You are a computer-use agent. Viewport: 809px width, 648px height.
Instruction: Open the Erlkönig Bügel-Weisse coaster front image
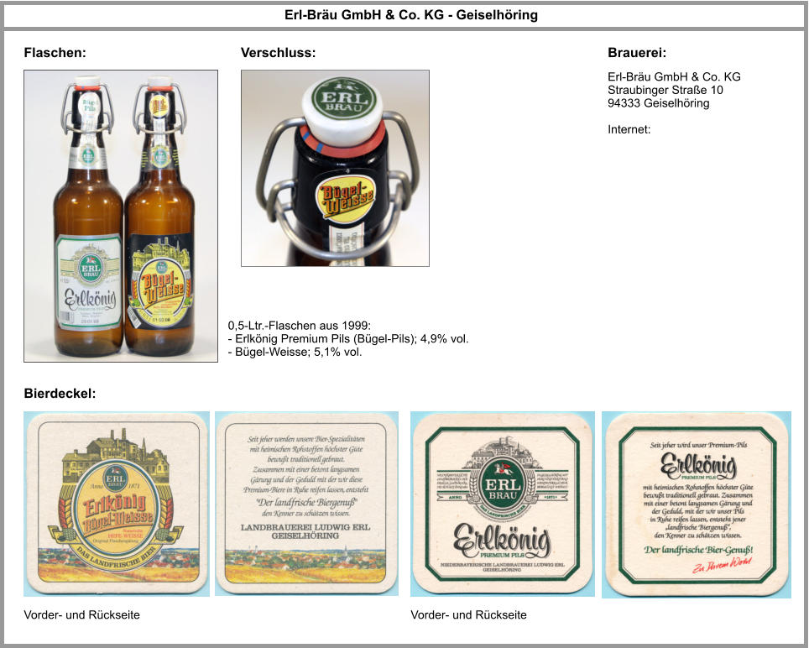coord(117,504)
